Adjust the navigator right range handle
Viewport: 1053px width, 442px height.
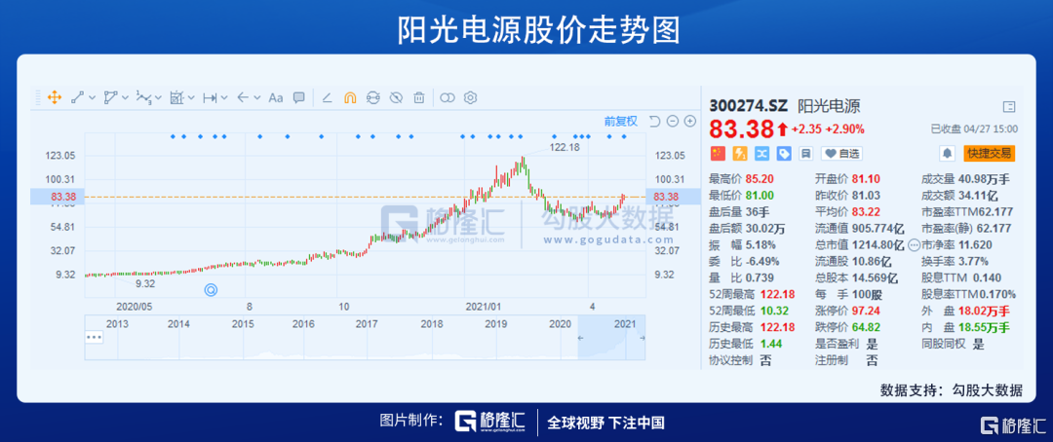click(x=642, y=338)
